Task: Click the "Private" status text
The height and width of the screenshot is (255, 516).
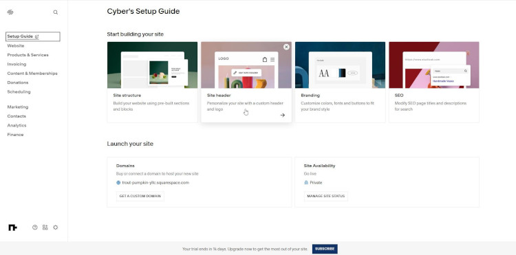Action: (x=316, y=183)
